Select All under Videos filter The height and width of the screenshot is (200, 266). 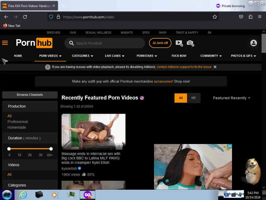tap(10, 174)
